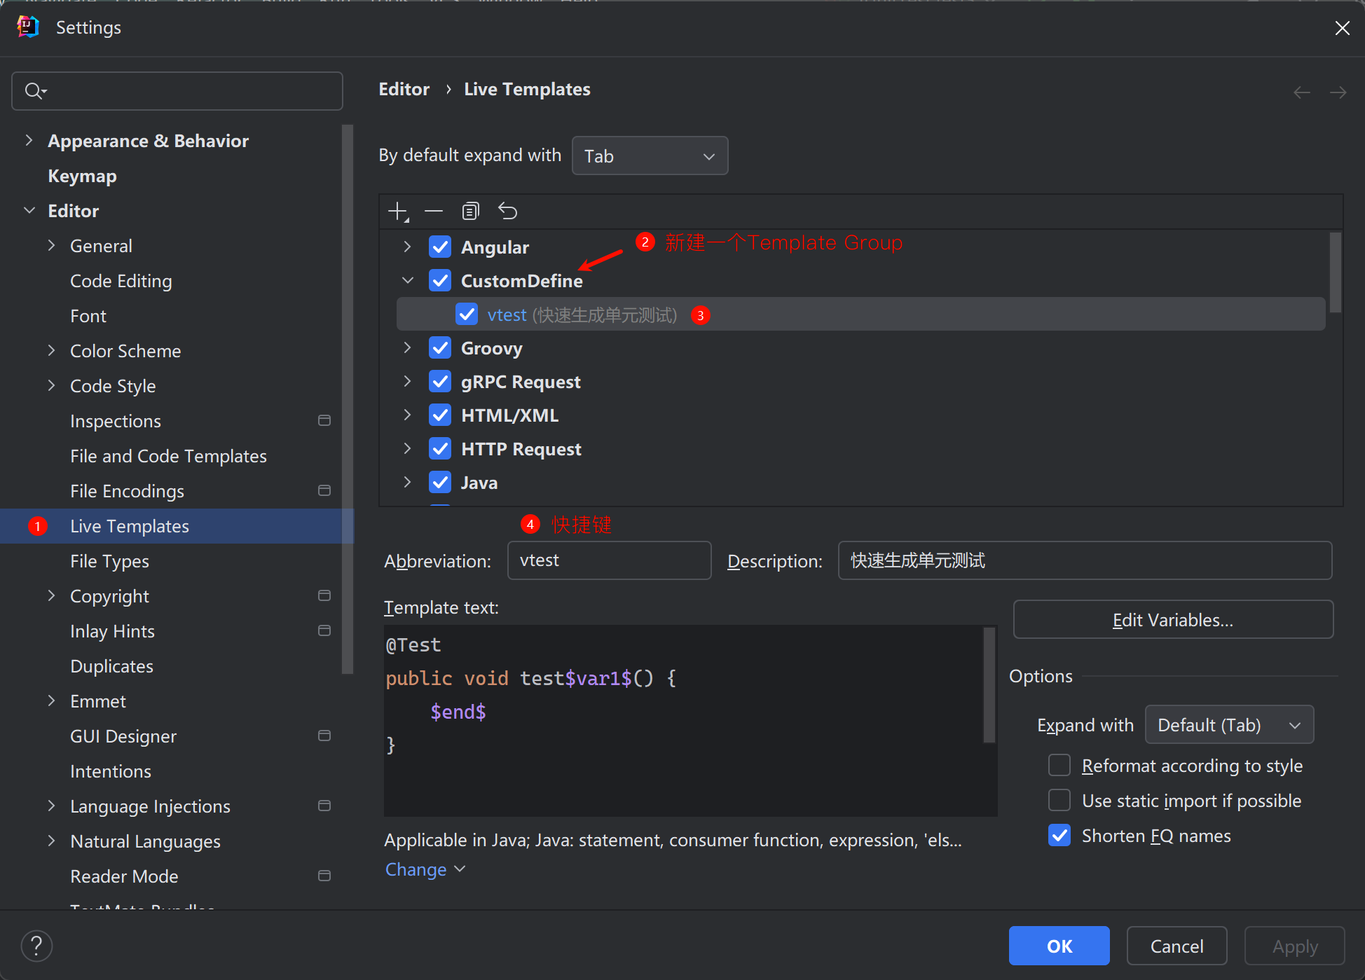Click the Remove template minus icon
Image resolution: width=1365 pixels, height=980 pixels.
coord(434,211)
